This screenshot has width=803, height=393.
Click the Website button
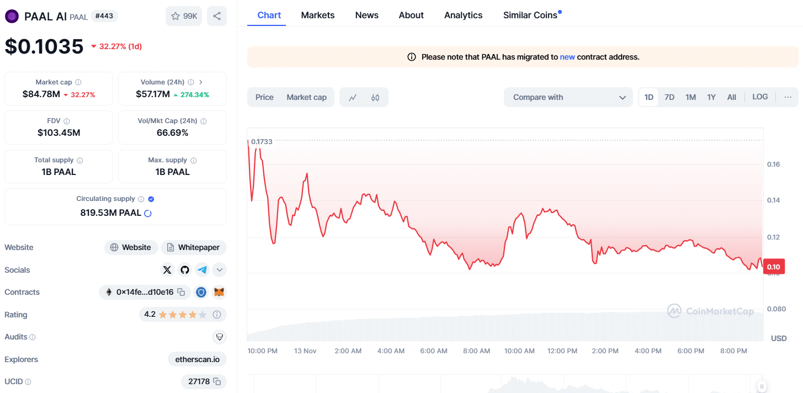coord(131,247)
